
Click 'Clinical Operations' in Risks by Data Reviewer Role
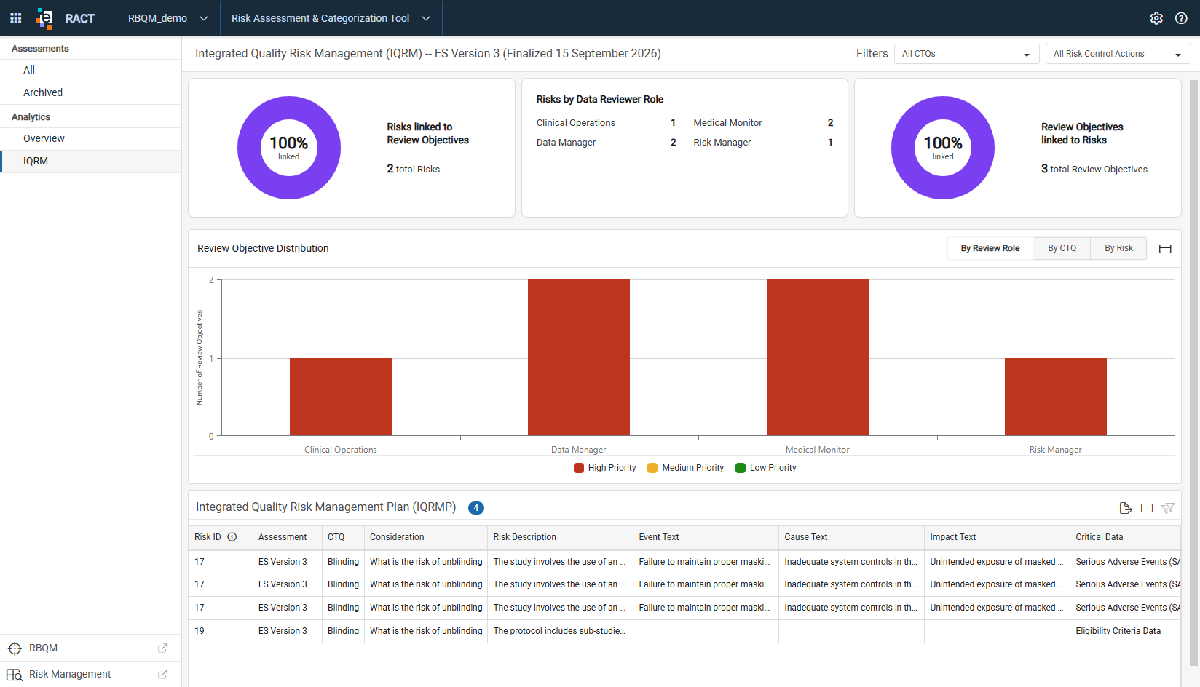576,123
